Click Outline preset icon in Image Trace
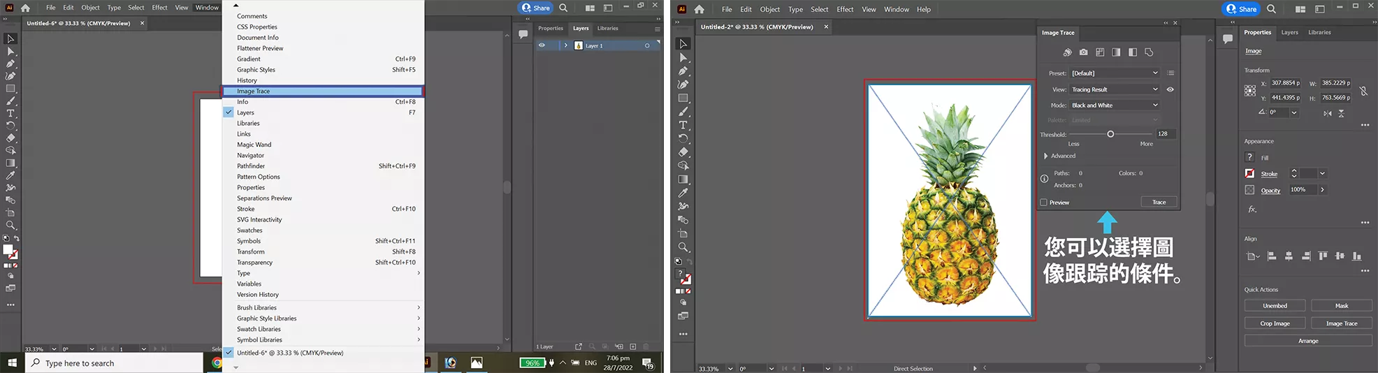Screen dimensions: 1378x373 1149,52
